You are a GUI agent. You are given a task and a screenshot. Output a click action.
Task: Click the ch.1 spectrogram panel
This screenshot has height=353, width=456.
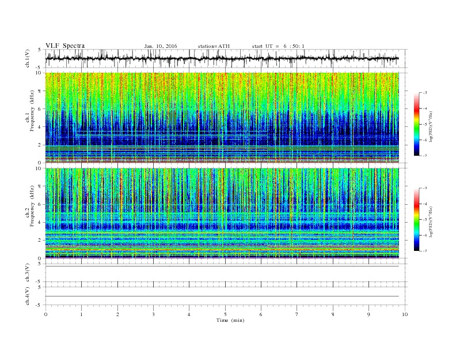point(222,118)
